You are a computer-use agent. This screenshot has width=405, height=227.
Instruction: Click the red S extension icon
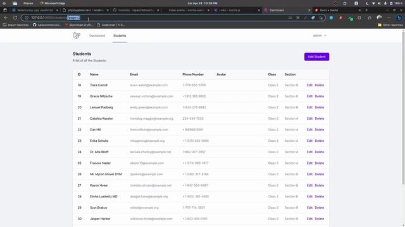pyautogui.click(x=340, y=18)
